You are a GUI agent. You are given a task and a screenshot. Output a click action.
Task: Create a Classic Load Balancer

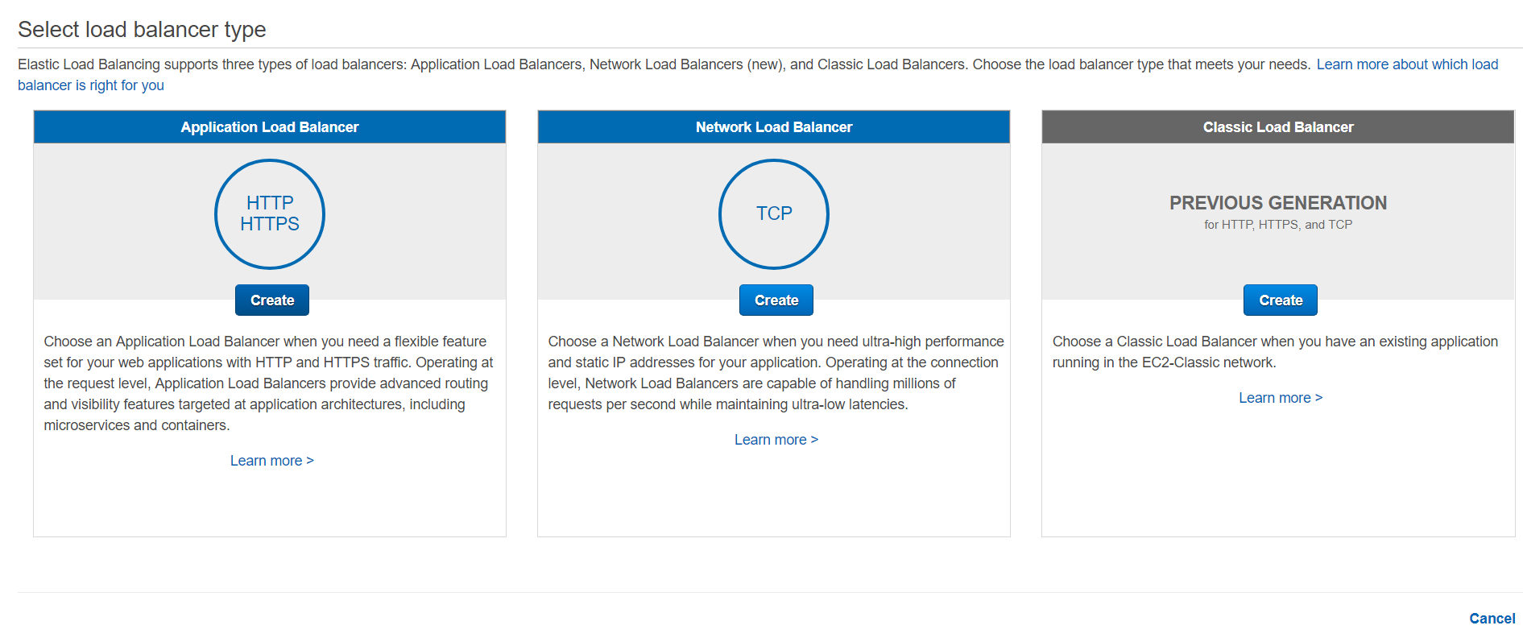[1281, 300]
